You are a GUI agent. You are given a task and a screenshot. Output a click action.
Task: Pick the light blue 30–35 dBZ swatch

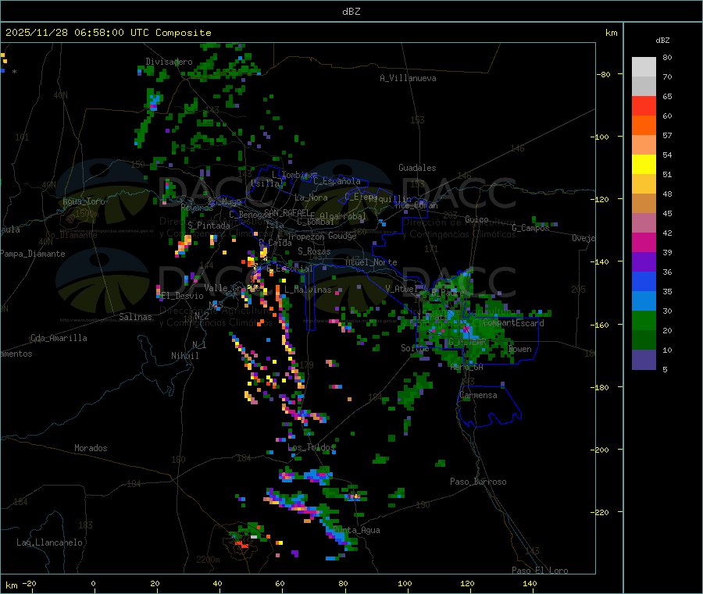[x=644, y=301]
